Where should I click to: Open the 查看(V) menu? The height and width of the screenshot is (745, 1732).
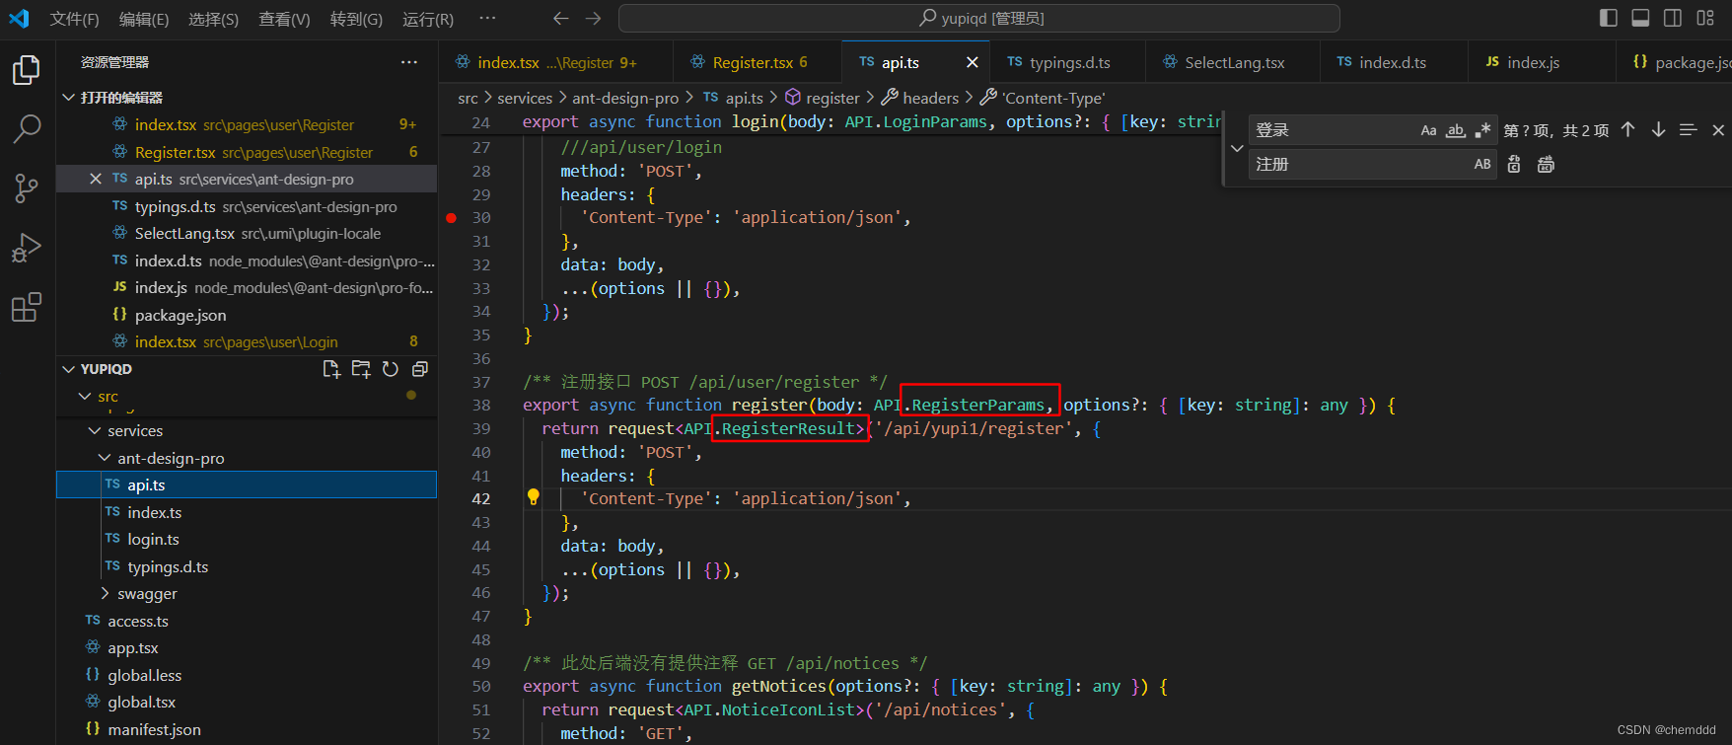click(284, 19)
